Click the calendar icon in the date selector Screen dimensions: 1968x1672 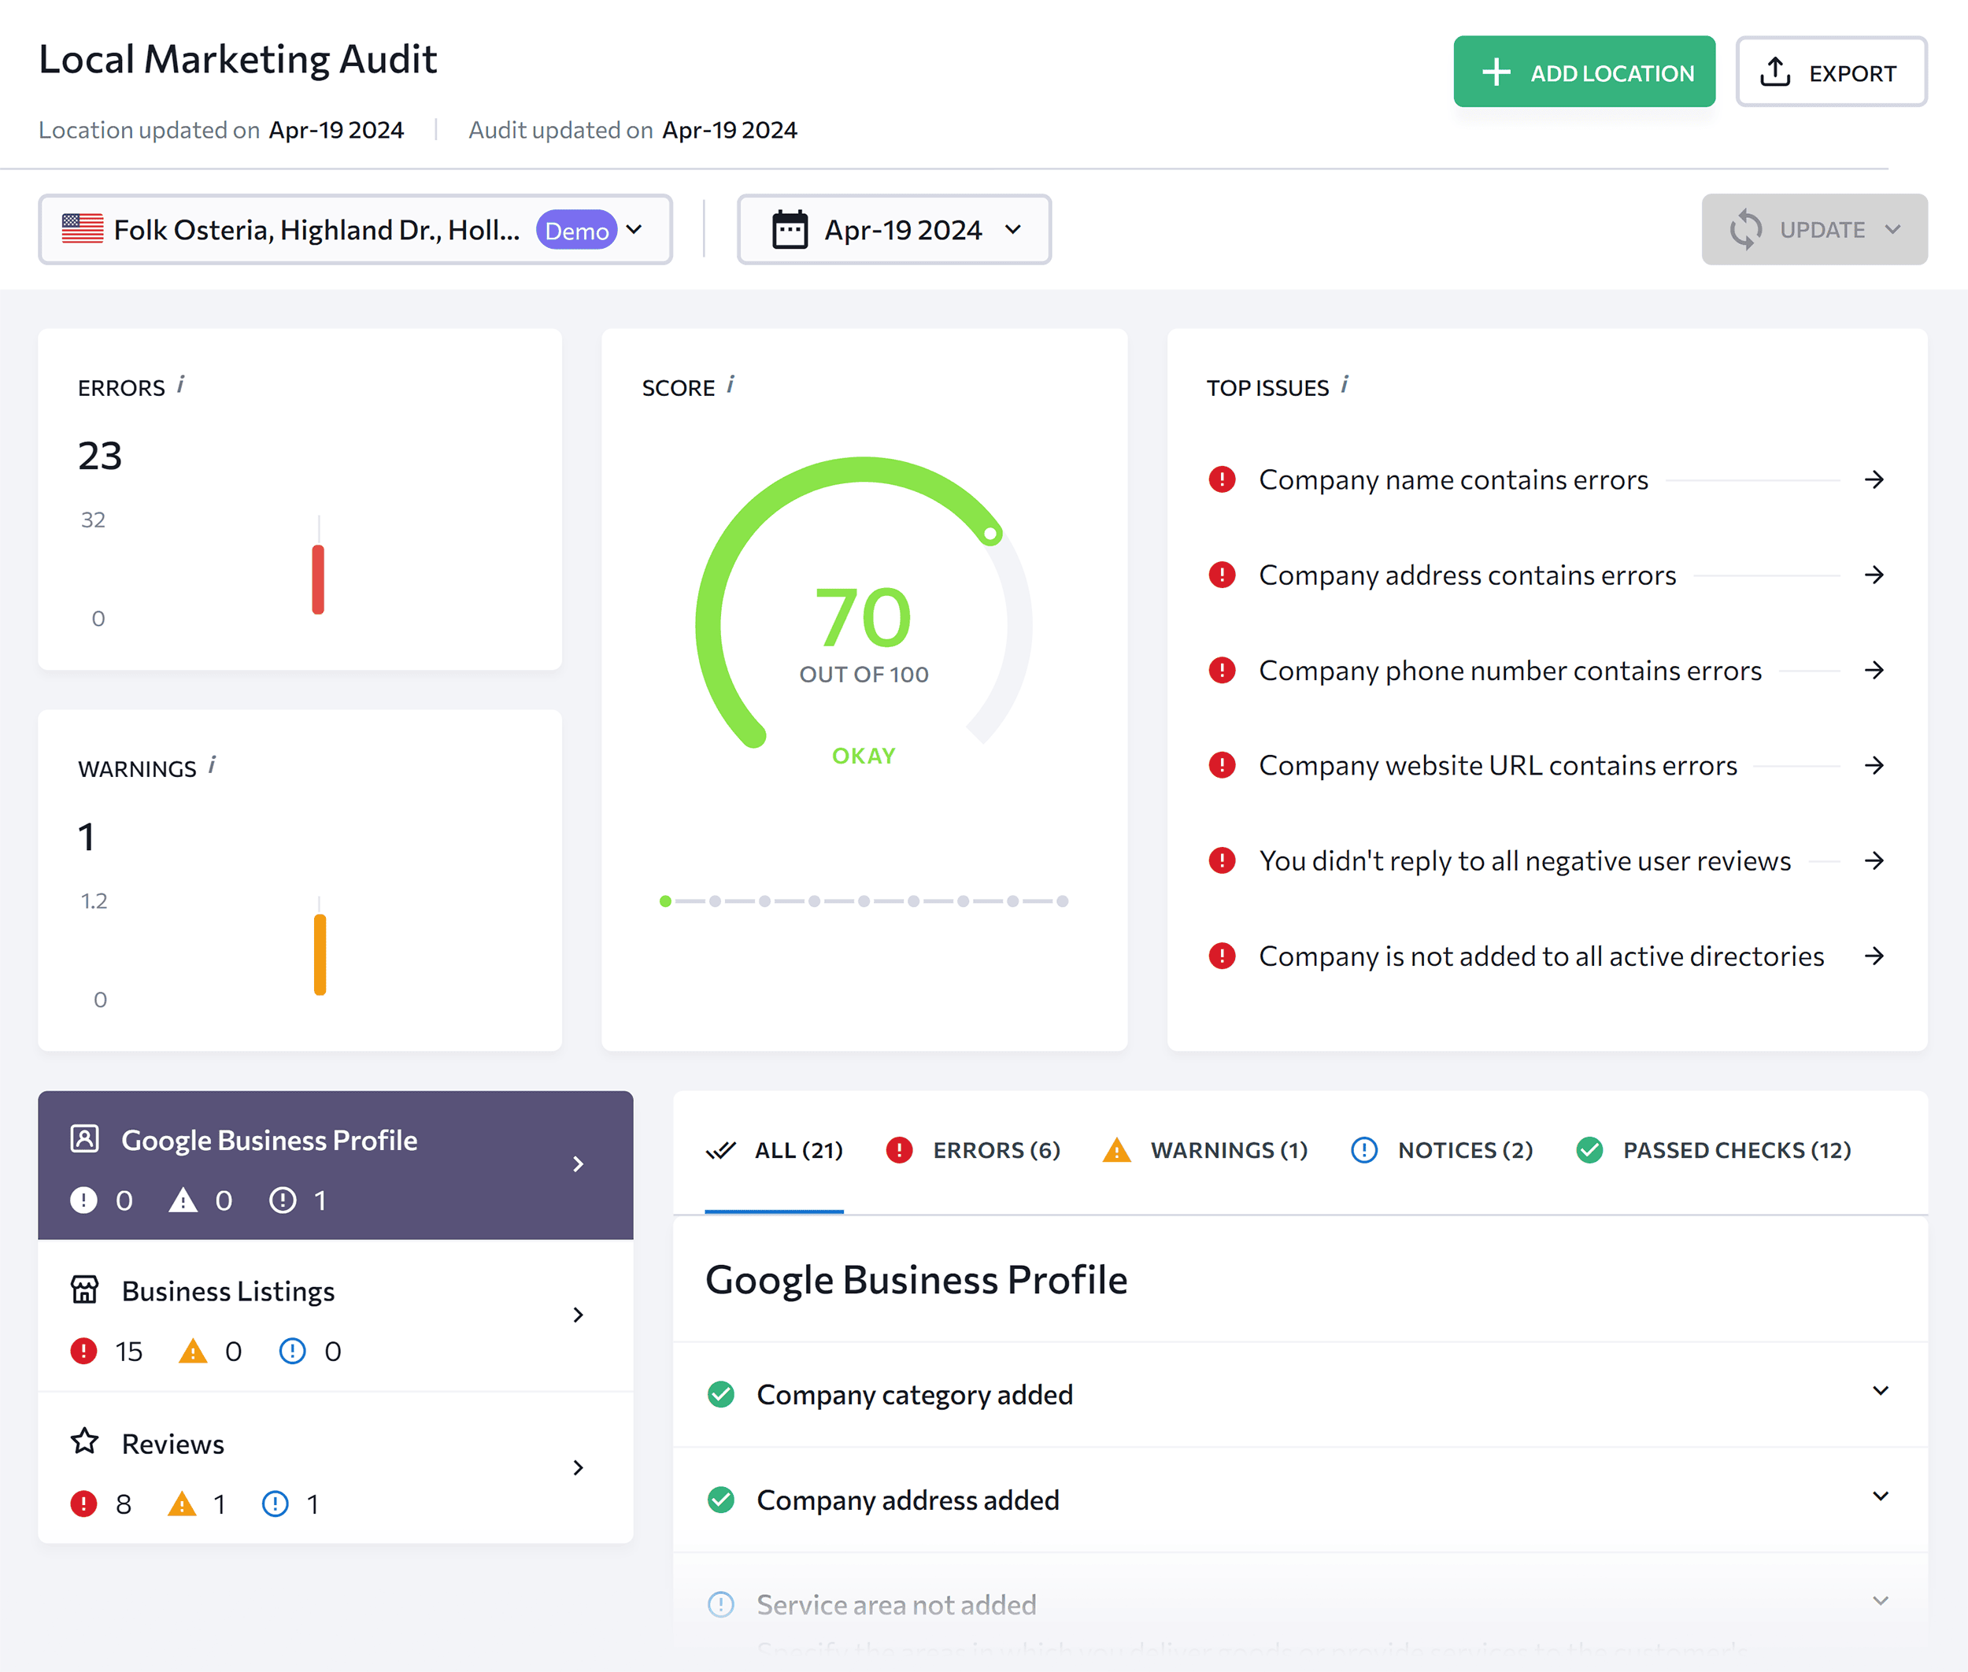790,228
